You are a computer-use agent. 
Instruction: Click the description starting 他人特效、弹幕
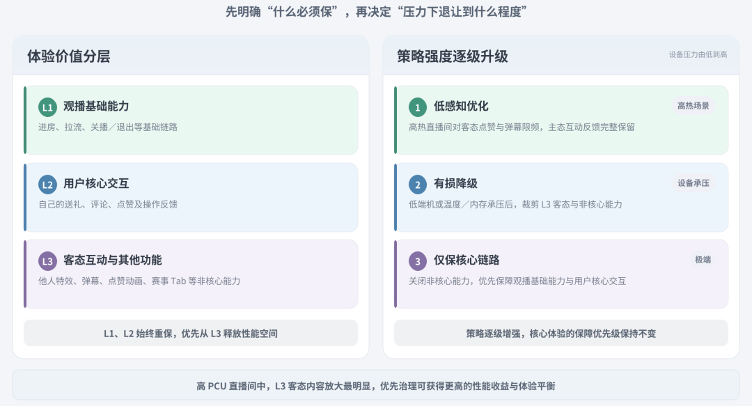(x=139, y=281)
